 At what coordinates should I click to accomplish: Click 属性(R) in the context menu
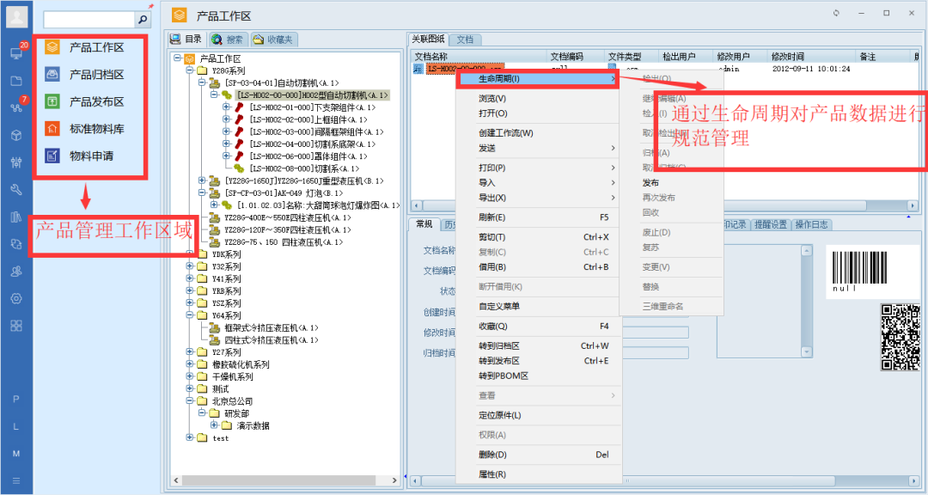[x=492, y=474]
